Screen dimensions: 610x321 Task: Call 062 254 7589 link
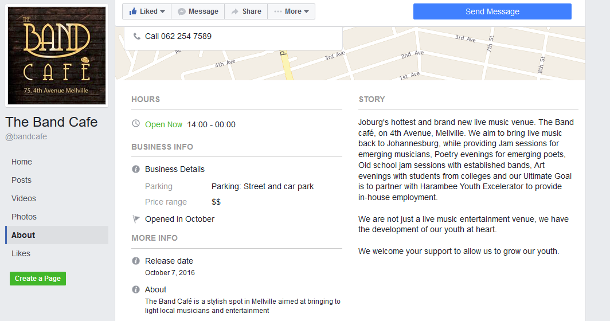178,36
